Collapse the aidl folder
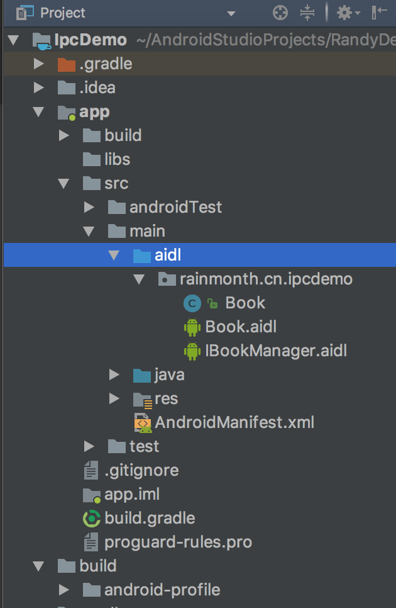Screen dimensions: 396x608 click(114, 255)
